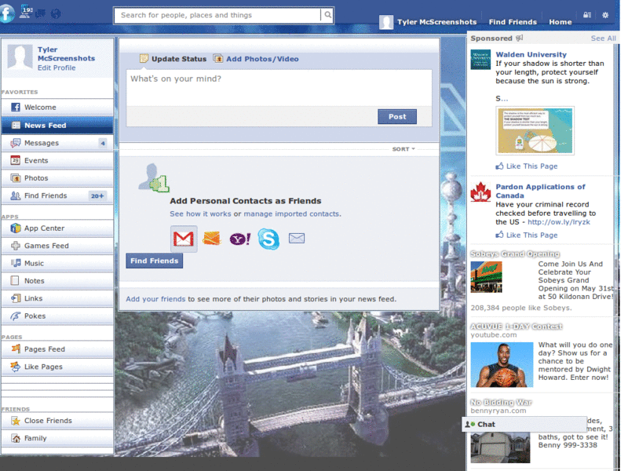Click the Pokes icon in sidebar
The image size is (628, 471).
tap(15, 316)
